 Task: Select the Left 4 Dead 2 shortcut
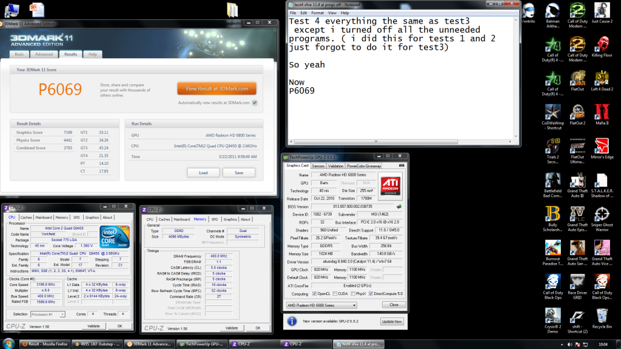click(602, 81)
